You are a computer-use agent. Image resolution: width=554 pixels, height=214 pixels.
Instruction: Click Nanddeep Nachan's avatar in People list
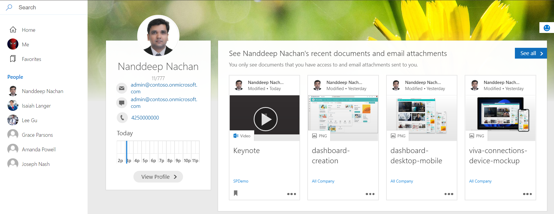[13, 91]
